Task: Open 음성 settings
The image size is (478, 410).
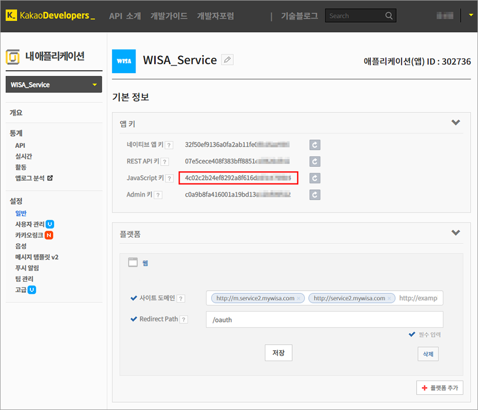Action: [21, 246]
